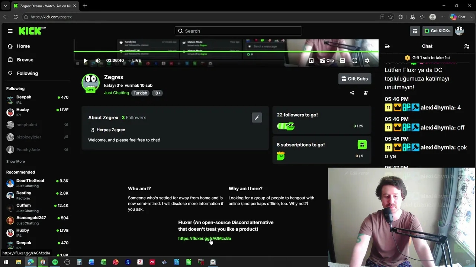The height and width of the screenshot is (267, 476).
Task: Open the moderator user icon beside share
Action: 366,93
